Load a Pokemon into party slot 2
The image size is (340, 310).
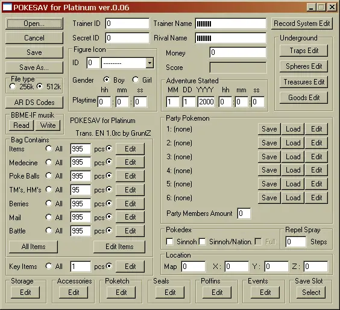[293, 143]
